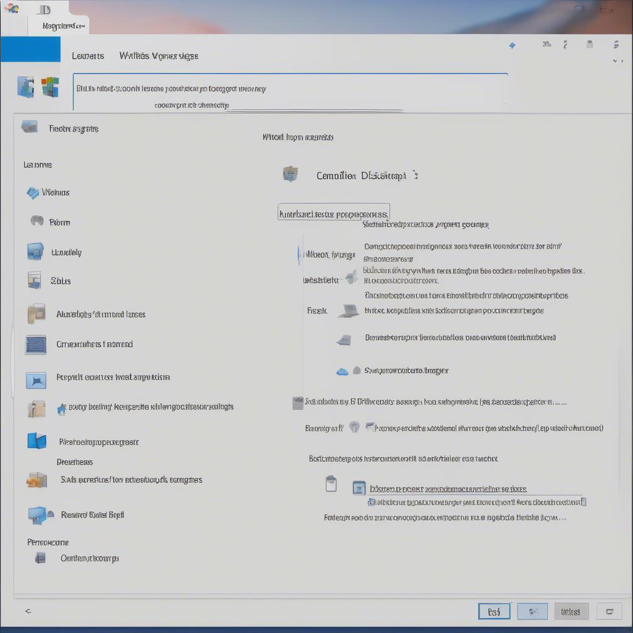Click the second footer button with a dash icon
This screenshot has width=633, height=633.
click(x=532, y=611)
